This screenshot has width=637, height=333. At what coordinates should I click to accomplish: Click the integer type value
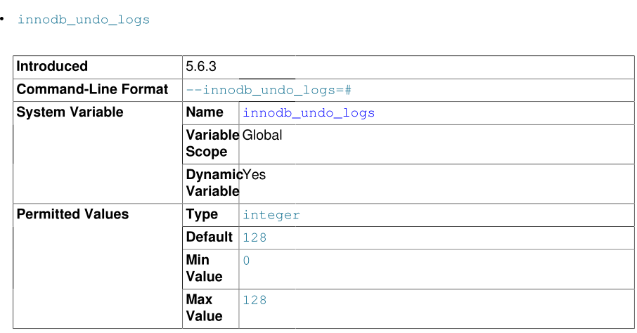click(x=271, y=216)
